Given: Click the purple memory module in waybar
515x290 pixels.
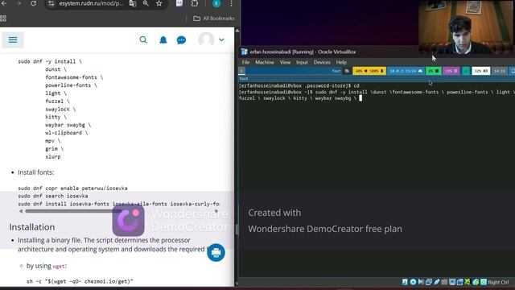Looking at the screenshot, I should (x=451, y=71).
